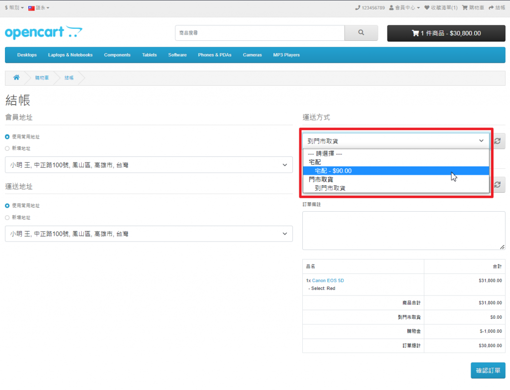510x390 pixels.
Task: Open Canon EOS 5D product link
Action: tap(328, 280)
